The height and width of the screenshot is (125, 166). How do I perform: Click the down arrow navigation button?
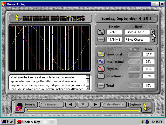(x=83, y=105)
